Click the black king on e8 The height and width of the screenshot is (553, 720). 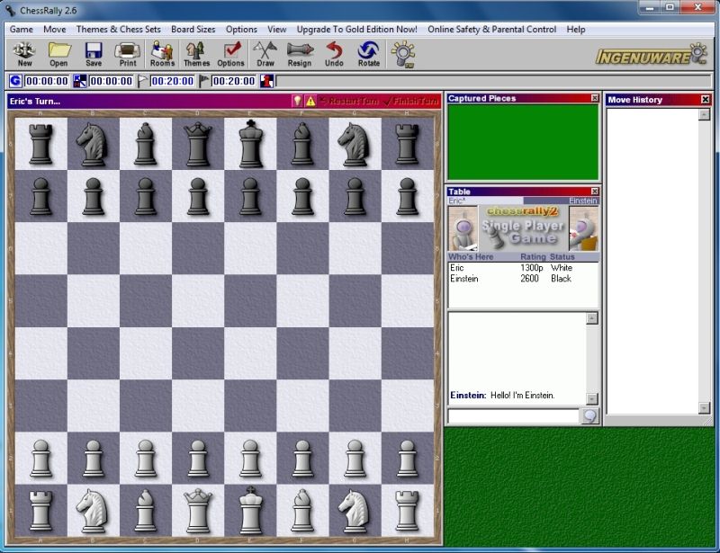coord(250,144)
